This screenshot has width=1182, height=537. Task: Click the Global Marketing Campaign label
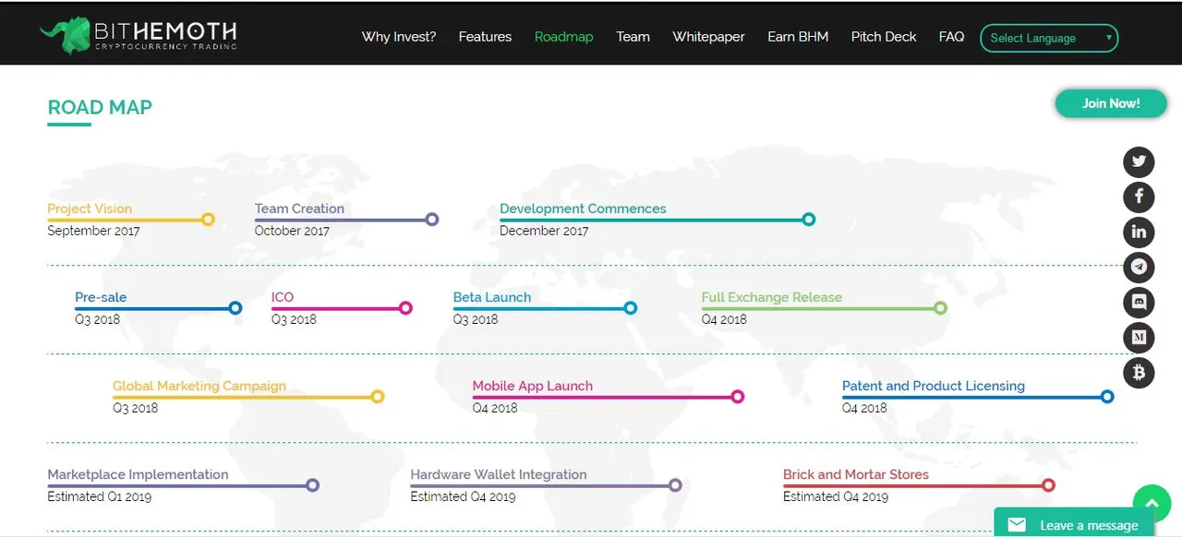(199, 386)
